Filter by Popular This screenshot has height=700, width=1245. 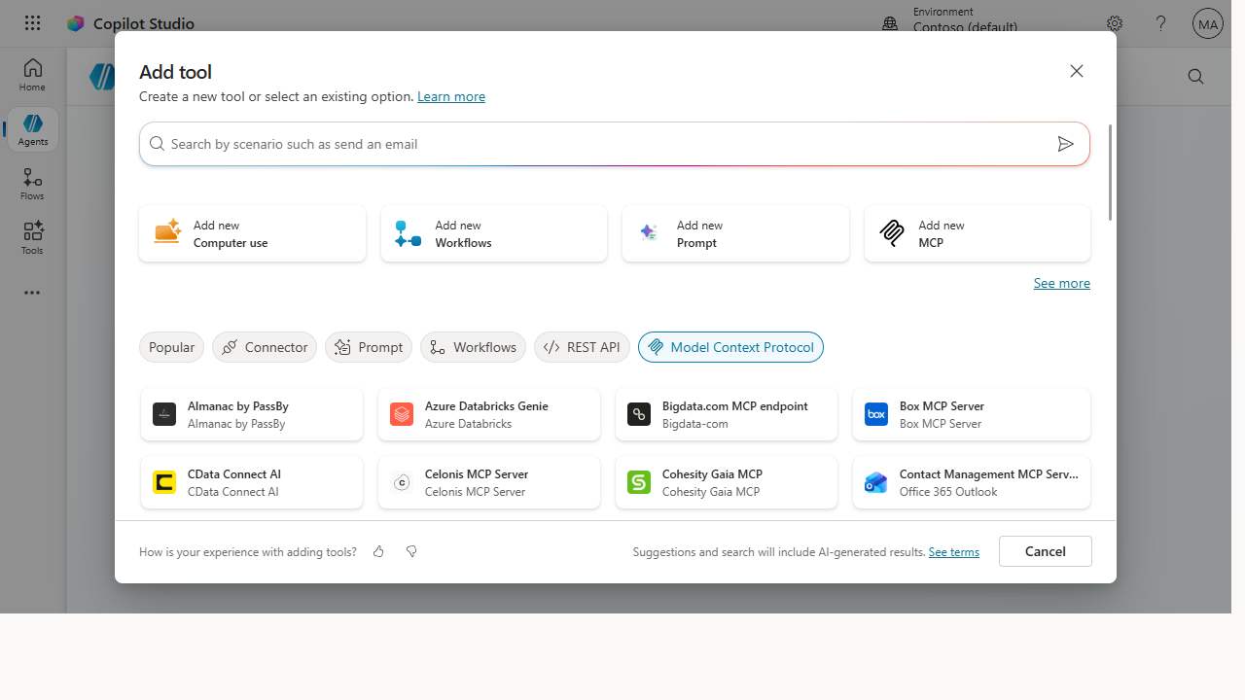172,347
